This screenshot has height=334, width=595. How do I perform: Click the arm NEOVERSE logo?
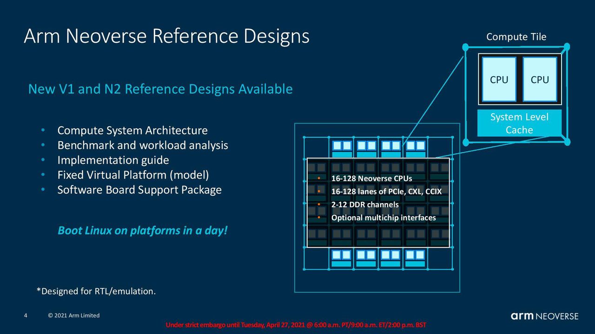tap(545, 316)
